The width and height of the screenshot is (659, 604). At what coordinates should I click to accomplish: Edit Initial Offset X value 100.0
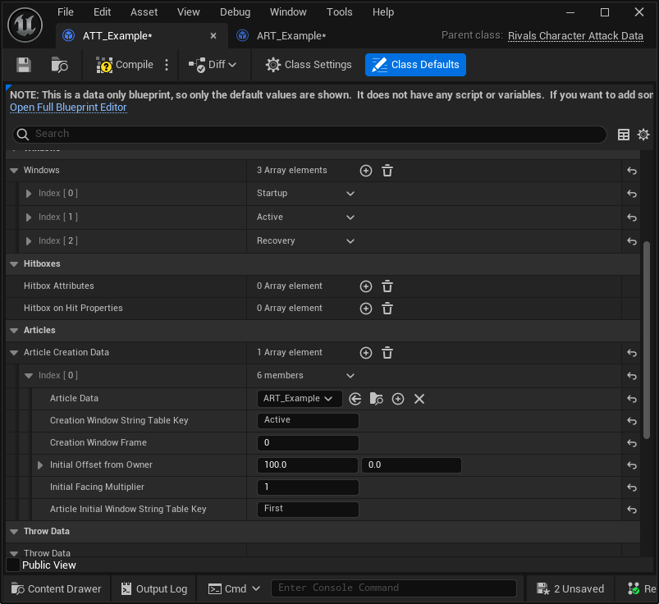point(307,465)
